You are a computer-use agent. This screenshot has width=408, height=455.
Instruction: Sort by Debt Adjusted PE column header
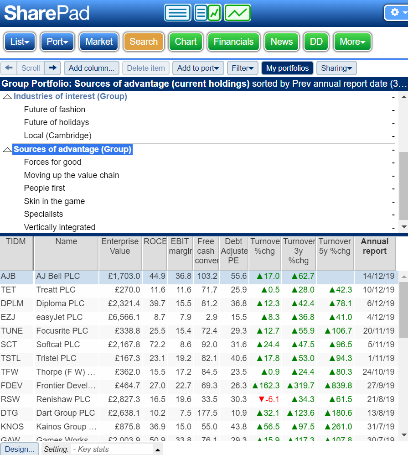pos(233,253)
